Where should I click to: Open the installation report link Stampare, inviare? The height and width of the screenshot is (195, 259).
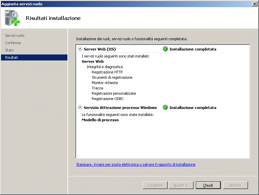pos(136,164)
